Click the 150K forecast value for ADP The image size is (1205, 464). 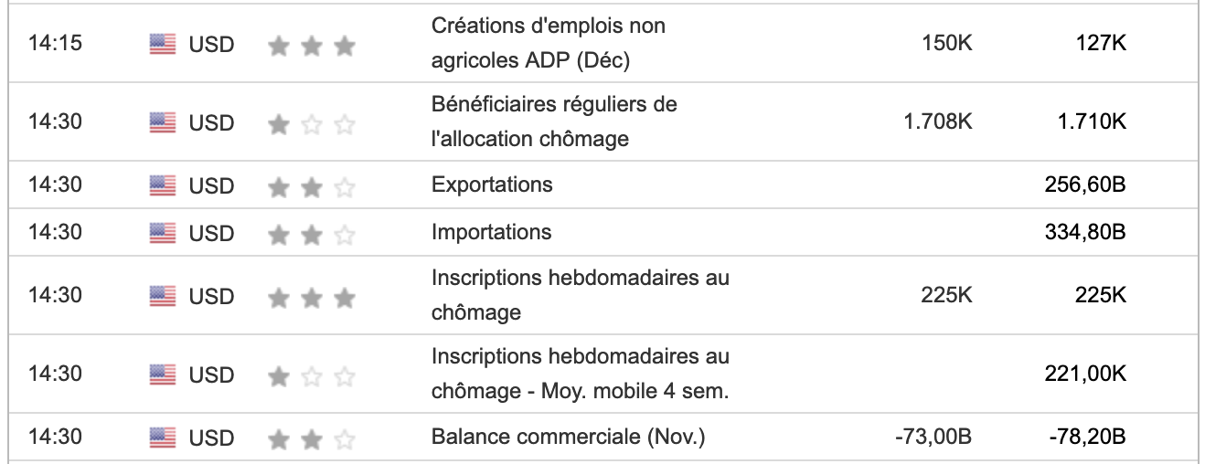pyautogui.click(x=947, y=44)
